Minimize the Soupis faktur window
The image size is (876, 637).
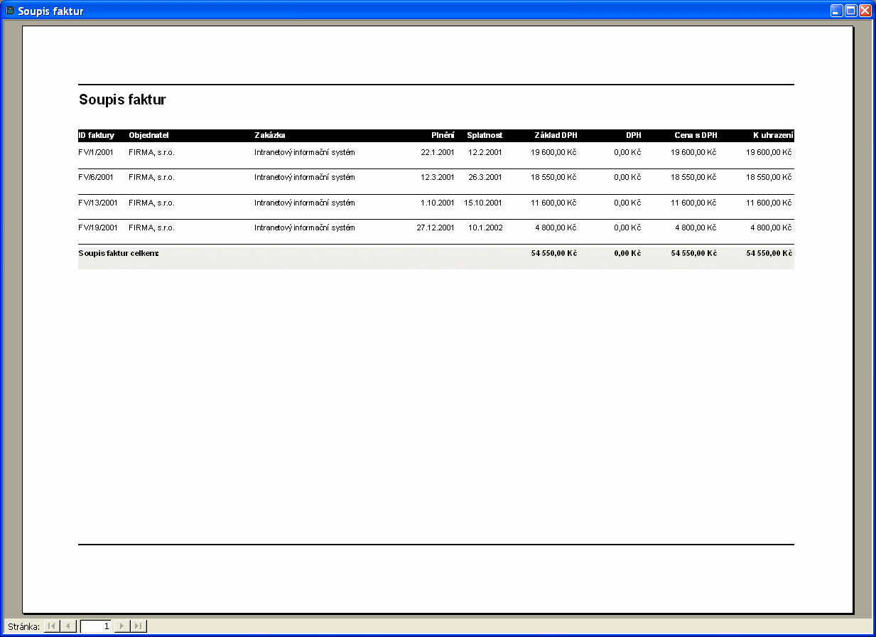click(838, 11)
